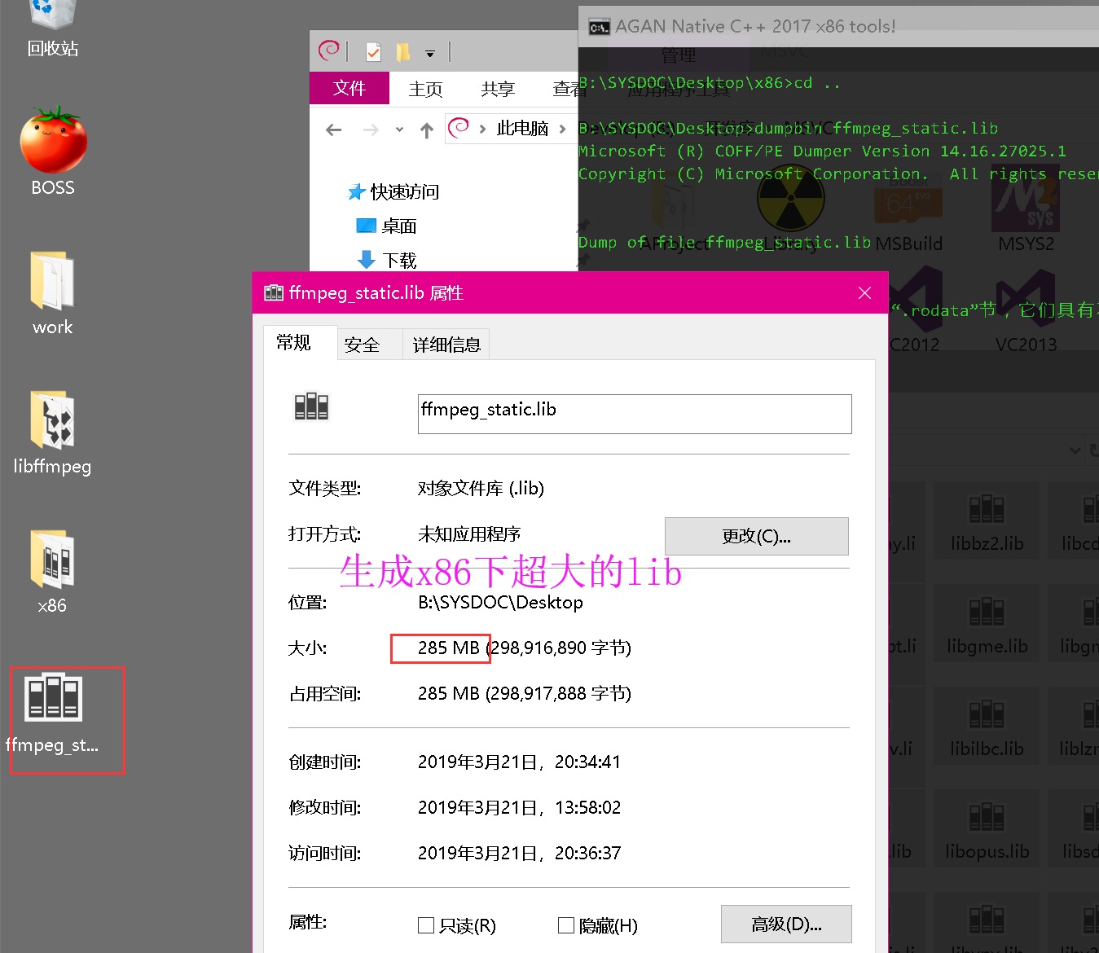Toggle the quick access toolbar checkmark icon
The width and height of the screenshot is (1099, 953).
(372, 51)
